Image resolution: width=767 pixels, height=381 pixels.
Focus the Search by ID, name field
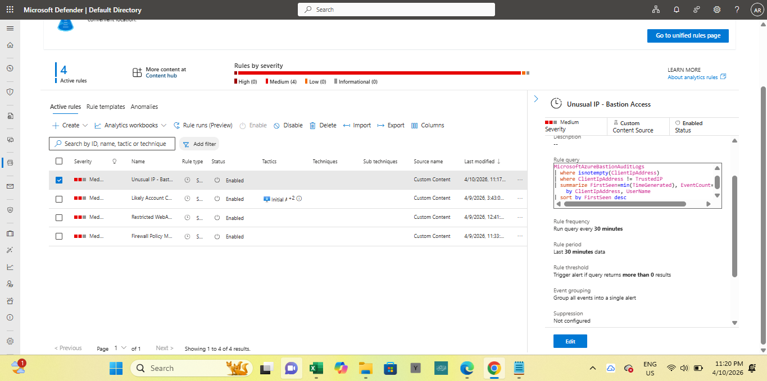point(112,144)
